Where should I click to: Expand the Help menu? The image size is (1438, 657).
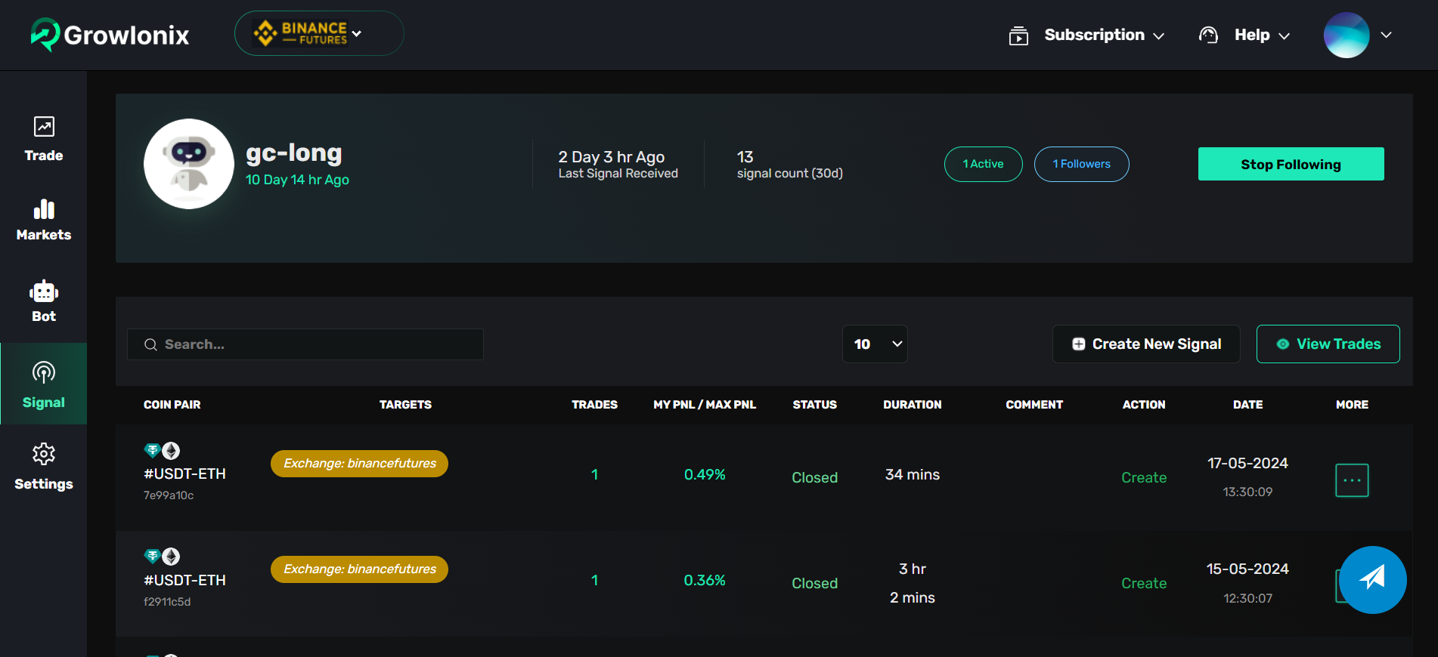1245,35
